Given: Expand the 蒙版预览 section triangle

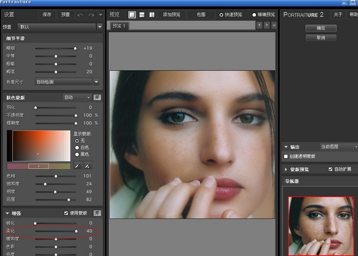Looking at the screenshot, I should click(x=286, y=170).
